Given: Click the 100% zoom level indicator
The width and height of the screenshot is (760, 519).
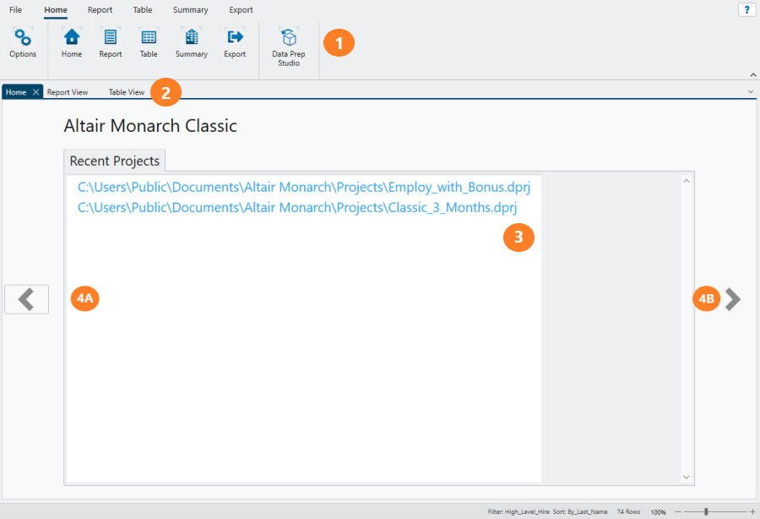Looking at the screenshot, I should pyautogui.click(x=658, y=511).
